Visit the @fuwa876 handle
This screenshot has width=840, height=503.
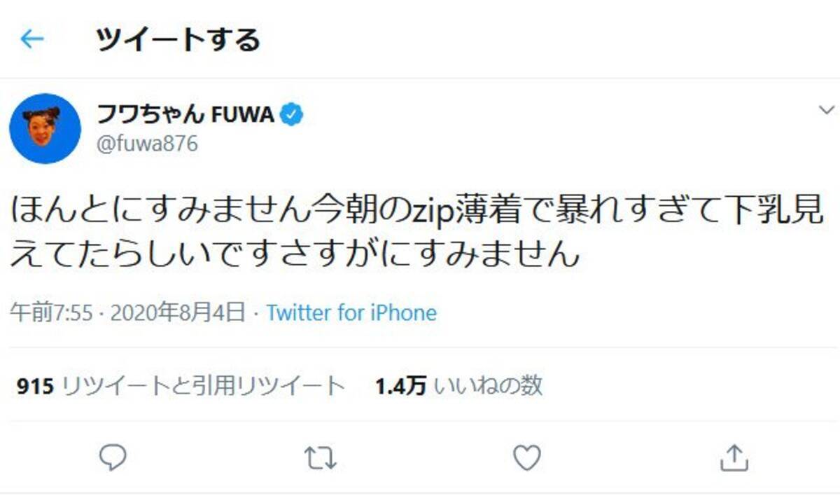tap(146, 144)
